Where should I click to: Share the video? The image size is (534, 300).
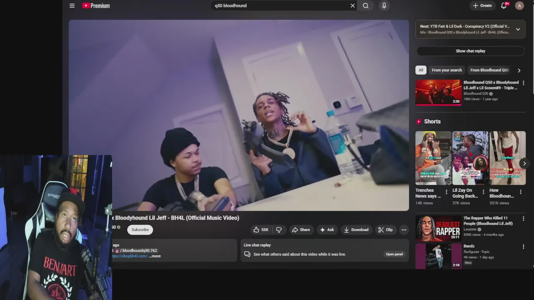pyautogui.click(x=301, y=230)
